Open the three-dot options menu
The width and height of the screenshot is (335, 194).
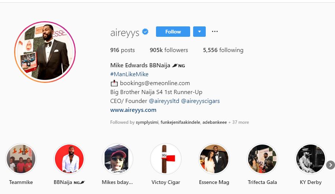point(215,32)
